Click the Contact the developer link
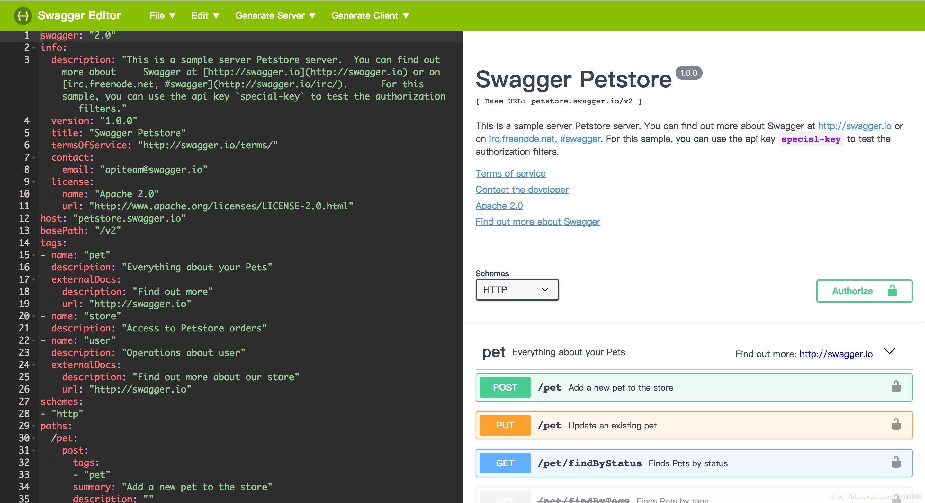 521,189
